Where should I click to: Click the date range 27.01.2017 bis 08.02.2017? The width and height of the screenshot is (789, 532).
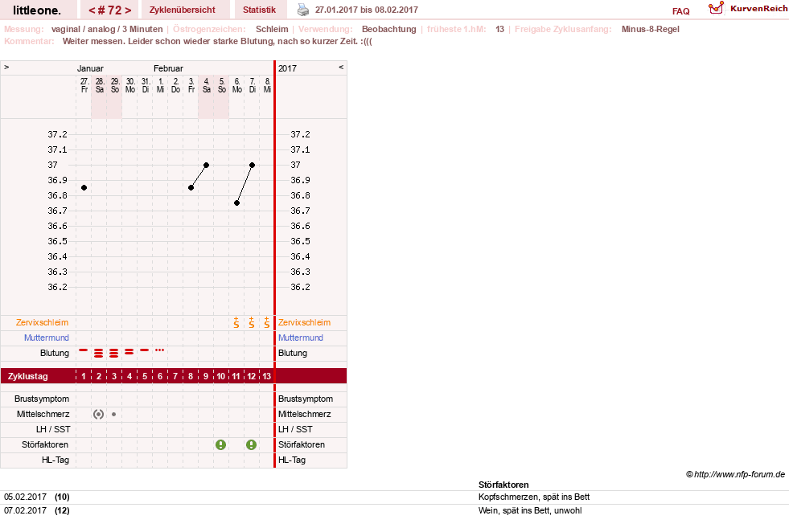tap(366, 10)
